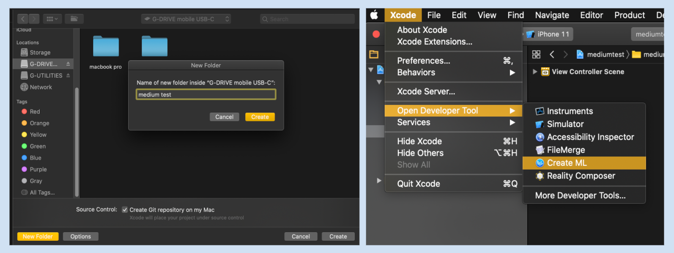Show the Xcode project navigator folder icon

coord(374,54)
